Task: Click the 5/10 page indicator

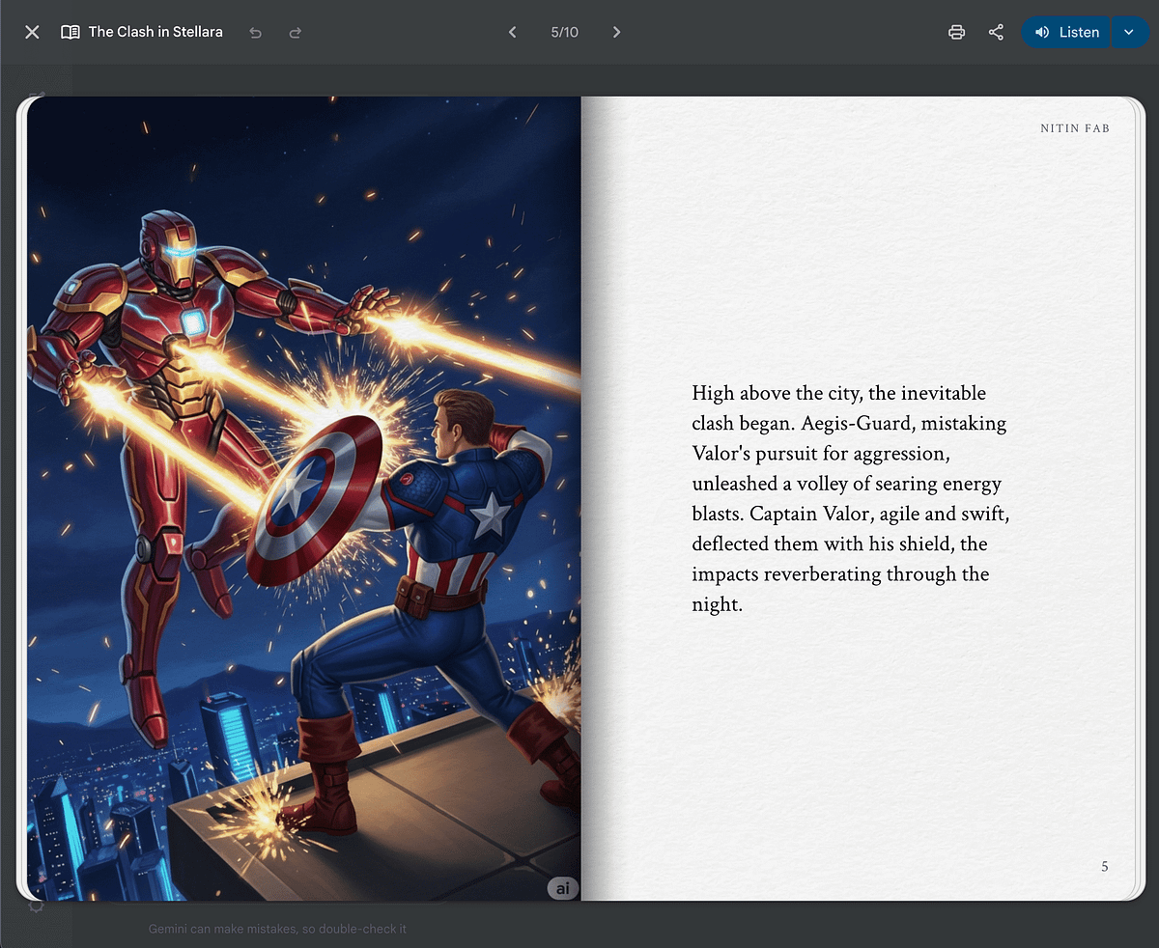Action: (564, 32)
